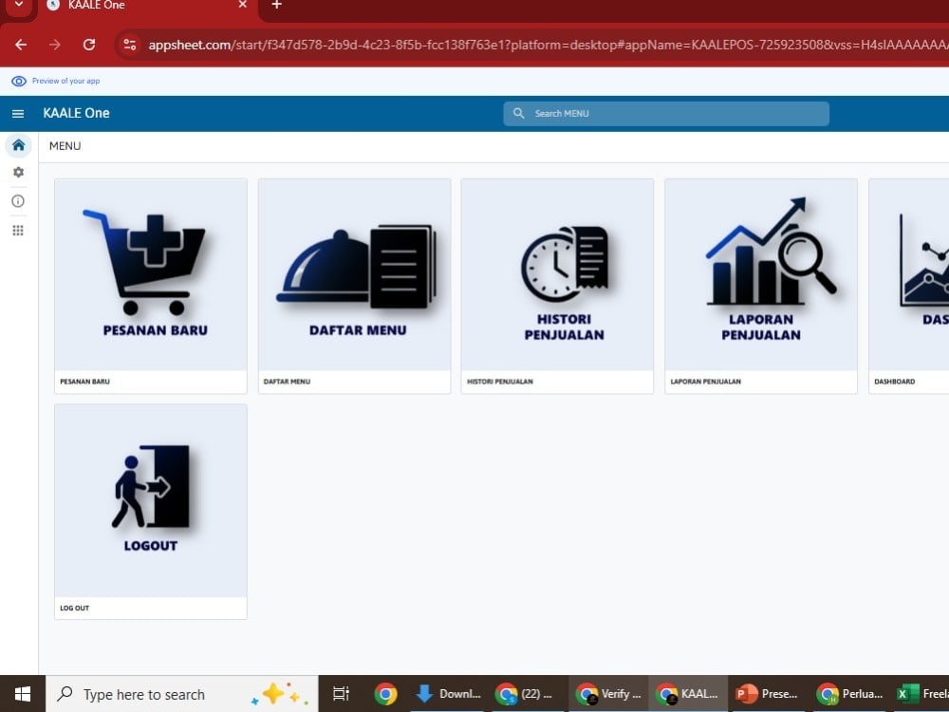This screenshot has height=712, width=949.
Task: Open the tab search dropdown arrow
Action: click(19, 5)
